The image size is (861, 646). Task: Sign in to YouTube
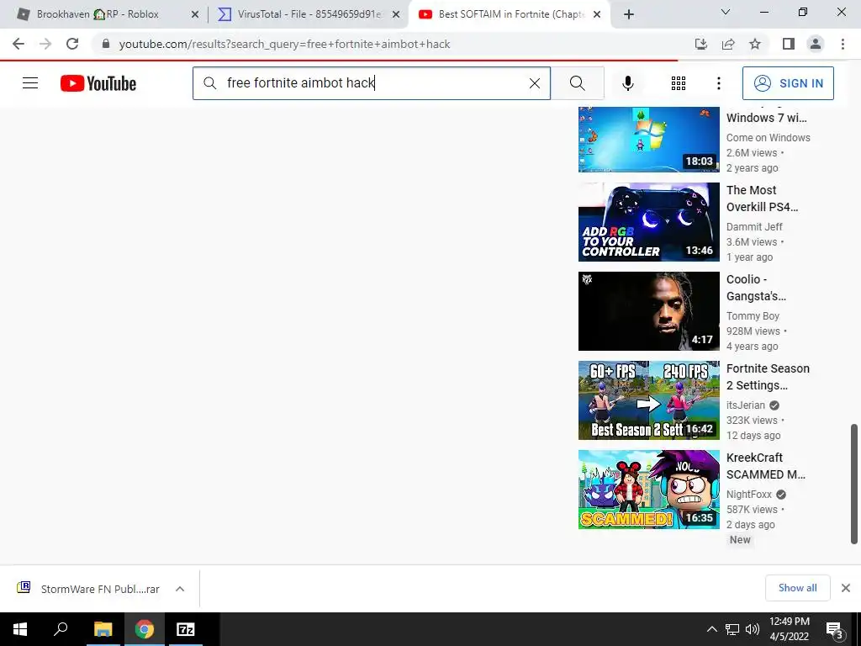click(x=788, y=83)
